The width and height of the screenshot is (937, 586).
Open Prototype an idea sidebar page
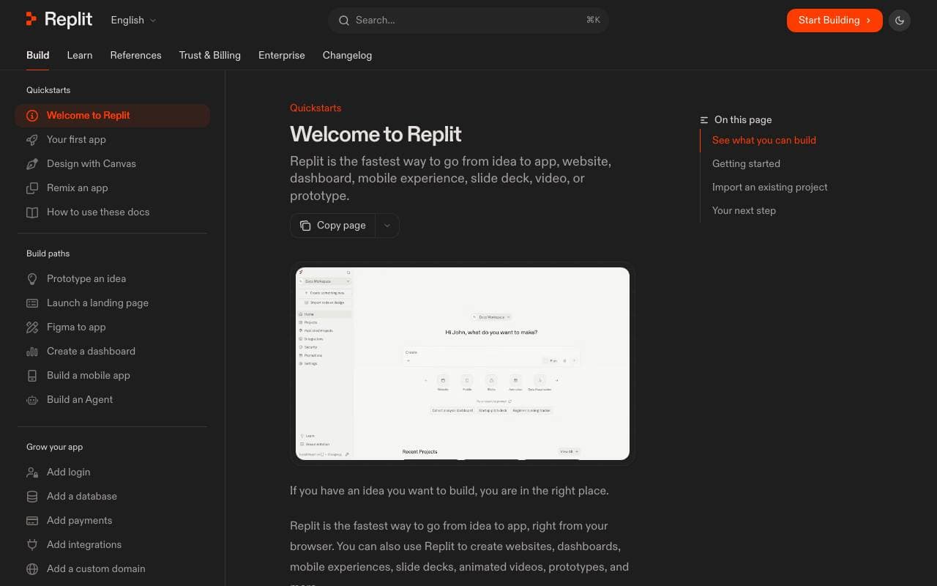point(113,279)
